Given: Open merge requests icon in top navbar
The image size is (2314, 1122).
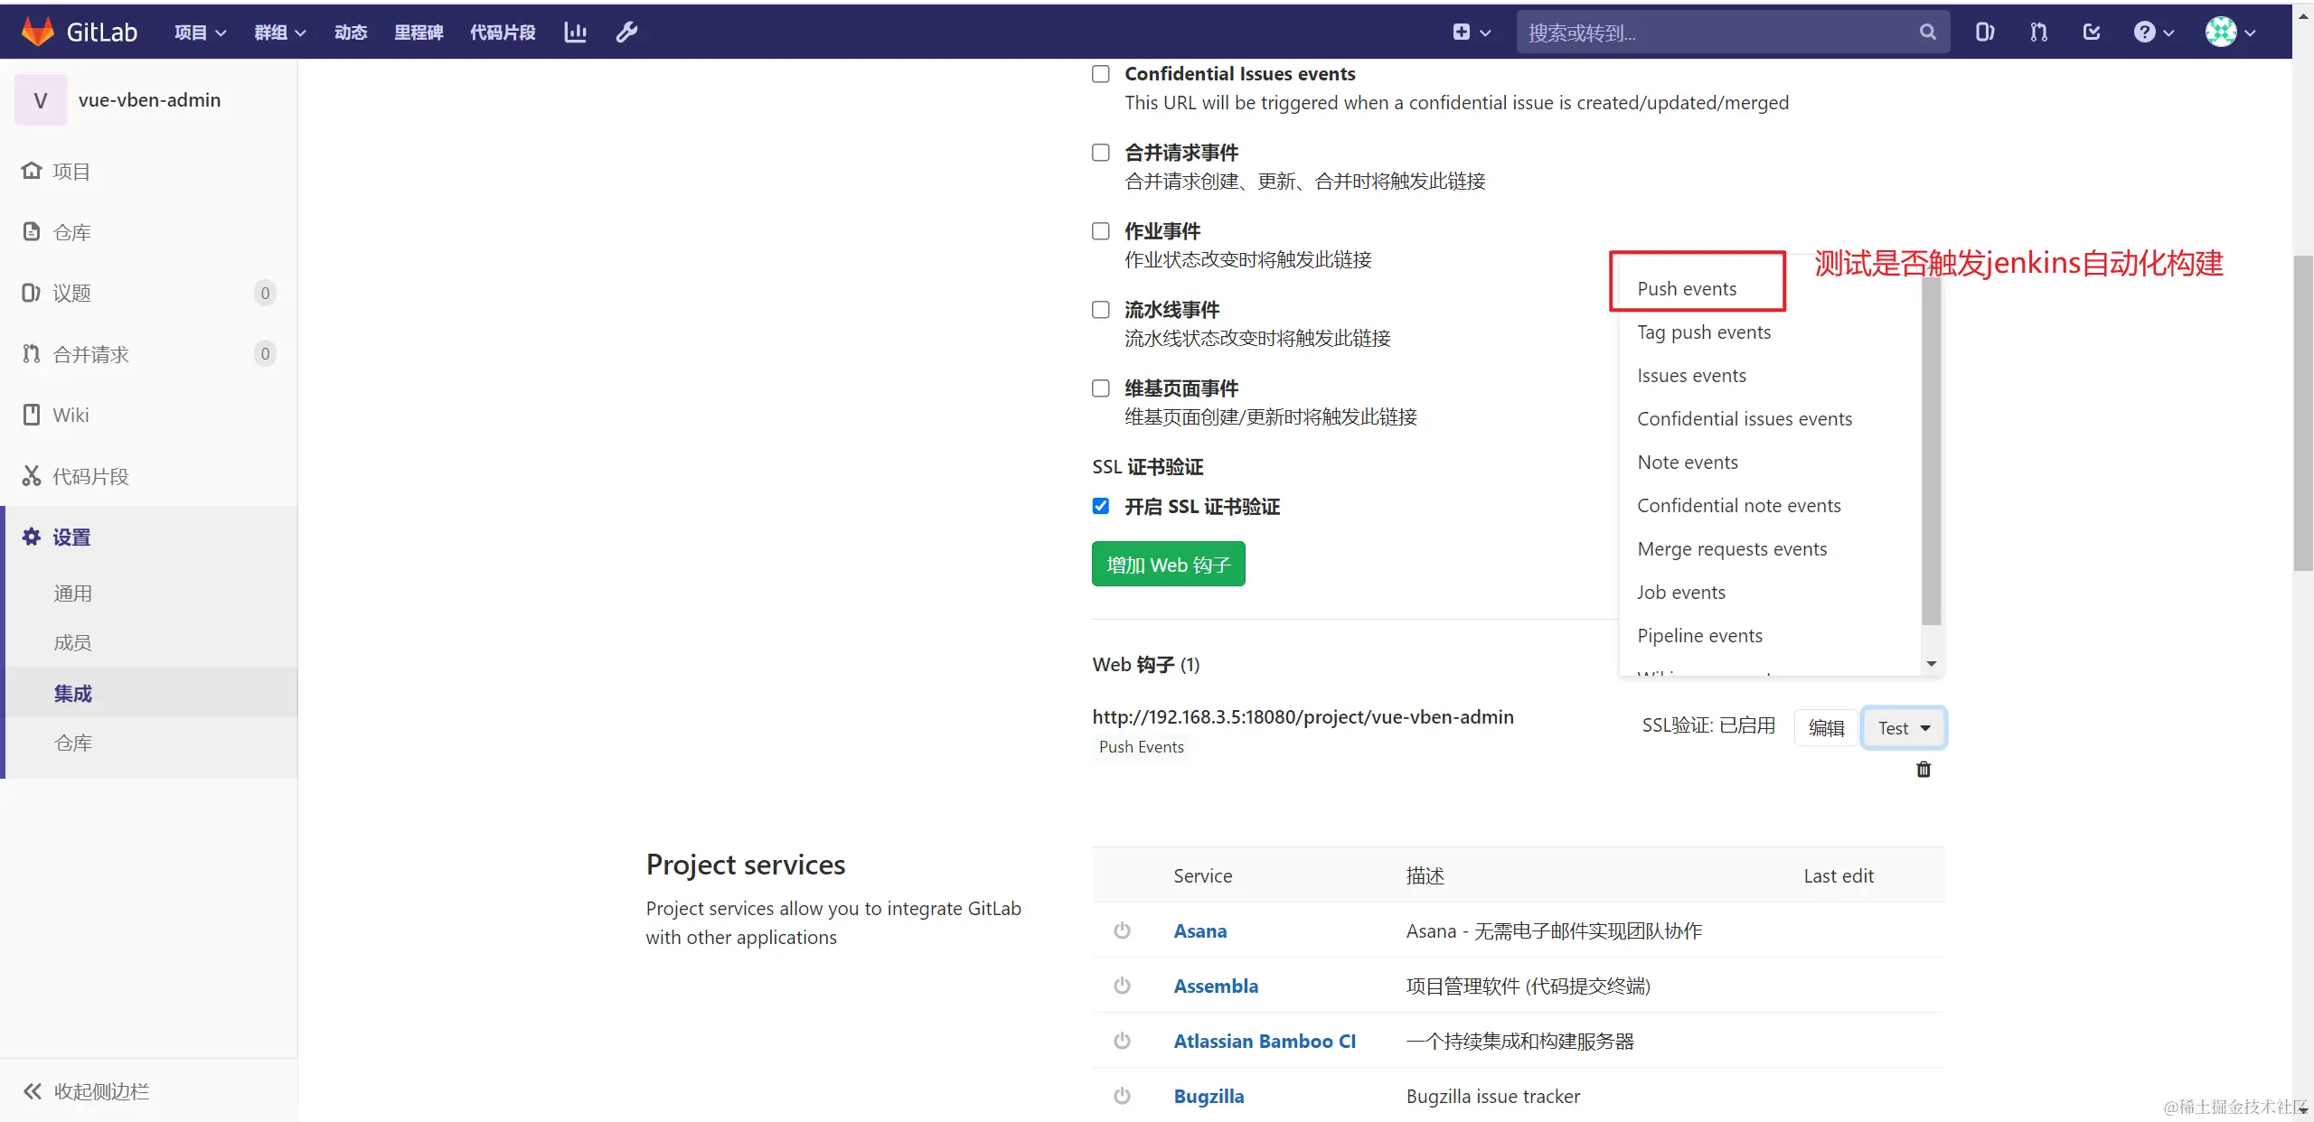Looking at the screenshot, I should 2037,33.
